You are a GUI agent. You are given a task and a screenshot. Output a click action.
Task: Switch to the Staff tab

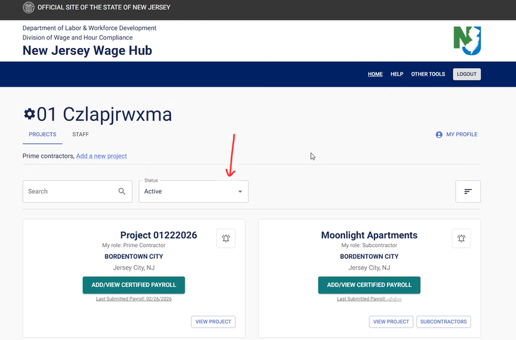point(80,134)
